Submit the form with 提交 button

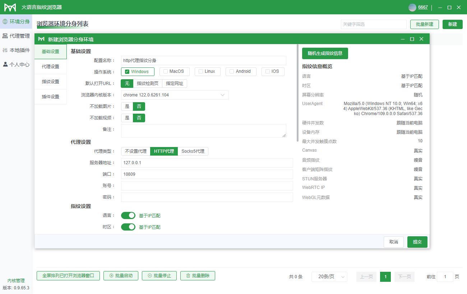pos(417,242)
